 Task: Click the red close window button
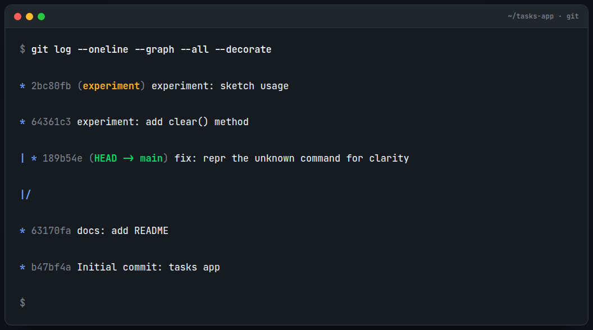click(17, 17)
